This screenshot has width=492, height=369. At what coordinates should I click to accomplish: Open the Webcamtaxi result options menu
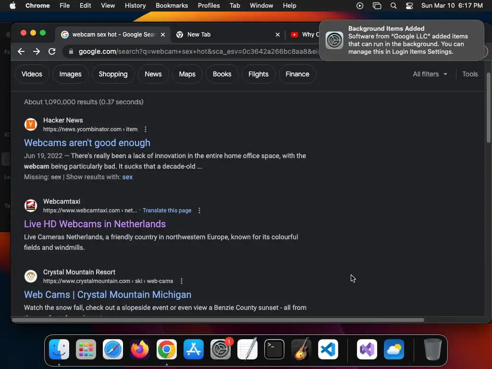click(199, 210)
